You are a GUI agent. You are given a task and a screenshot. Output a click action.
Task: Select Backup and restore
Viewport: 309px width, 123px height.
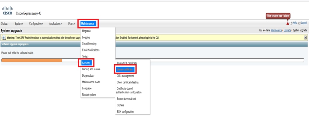pyautogui.click(x=91, y=69)
